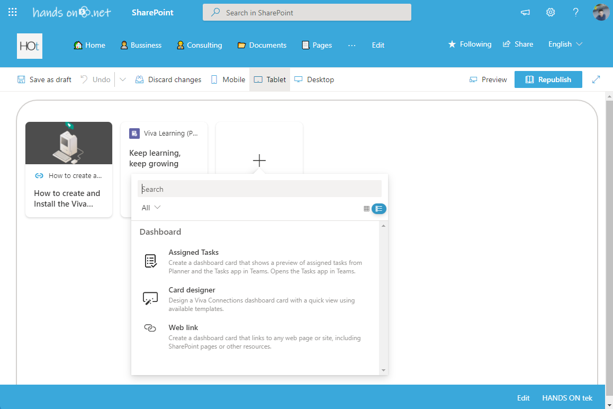Viewport: 613px width, 409px height.
Task: Click Discard changes
Action: point(168,79)
